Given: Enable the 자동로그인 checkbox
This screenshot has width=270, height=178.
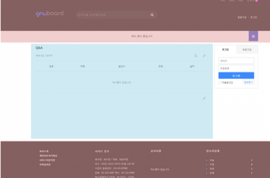Looking at the screenshot, I should (220, 83).
